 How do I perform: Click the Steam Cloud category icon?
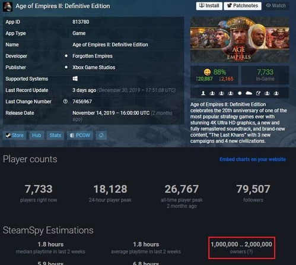click(249, 93)
